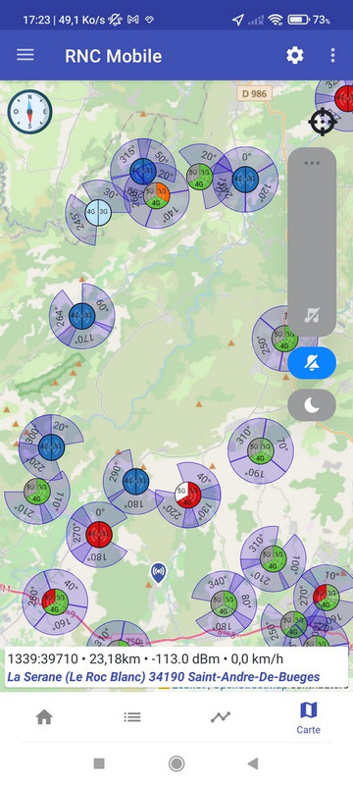The height and width of the screenshot is (785, 353).
Task: Tap cell info line 1339:39710
Action: 145,658
